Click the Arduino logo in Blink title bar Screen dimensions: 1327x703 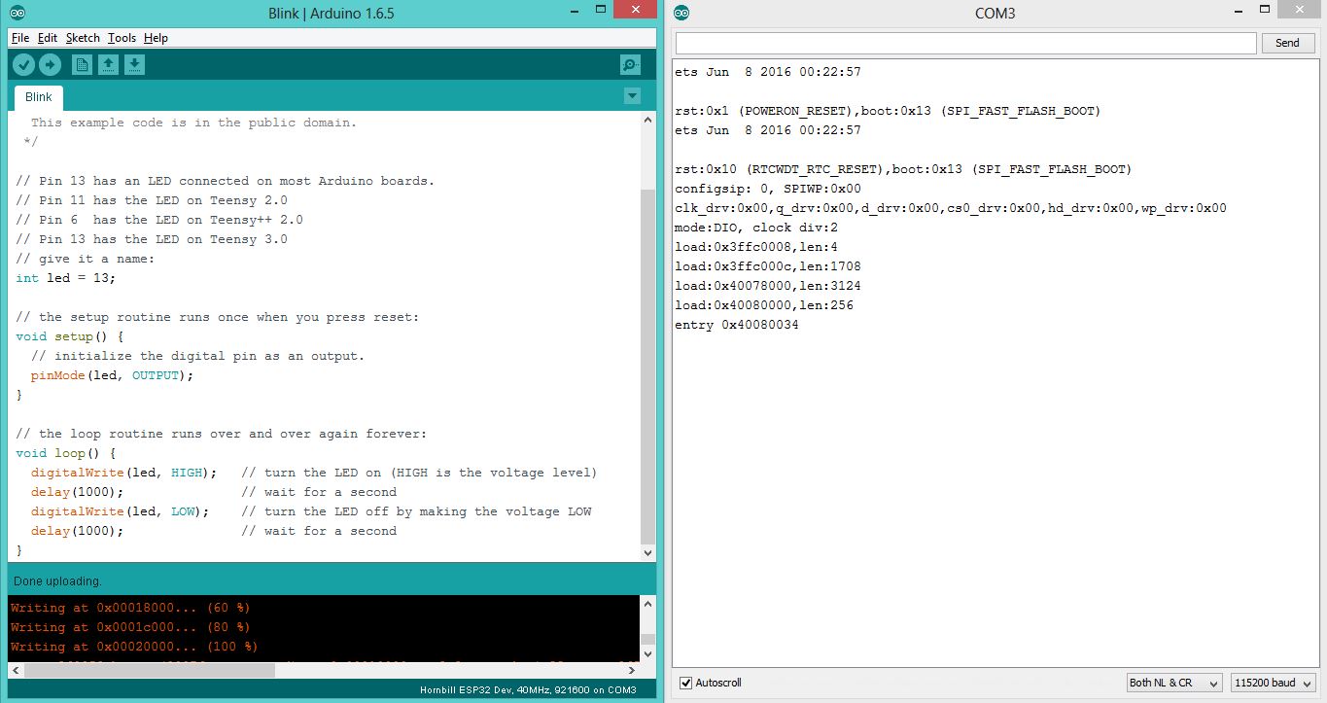click(18, 13)
